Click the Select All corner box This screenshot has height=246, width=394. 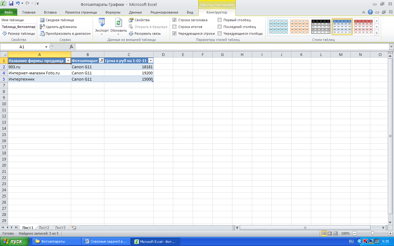pyautogui.click(x=4, y=54)
